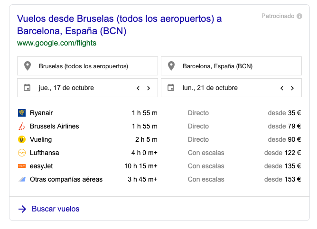Image resolution: width=317 pixels, height=229 pixels.
Task: Click Con escalas in the Lufthansa row
Action: [x=206, y=153]
